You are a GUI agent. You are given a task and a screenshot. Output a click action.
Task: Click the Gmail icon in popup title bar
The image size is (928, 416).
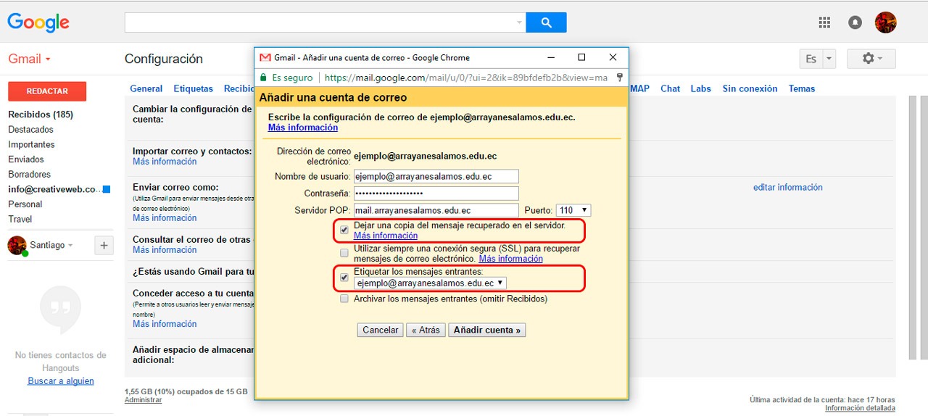pyautogui.click(x=265, y=58)
